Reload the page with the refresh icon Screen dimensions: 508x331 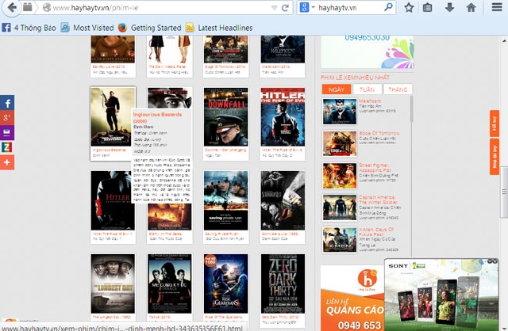click(286, 7)
